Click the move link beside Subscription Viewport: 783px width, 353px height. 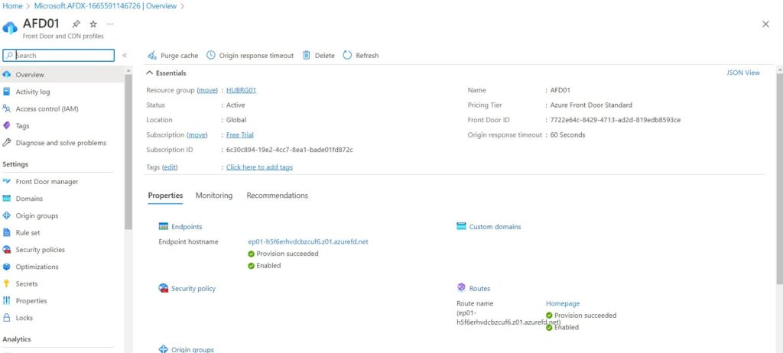[197, 134]
